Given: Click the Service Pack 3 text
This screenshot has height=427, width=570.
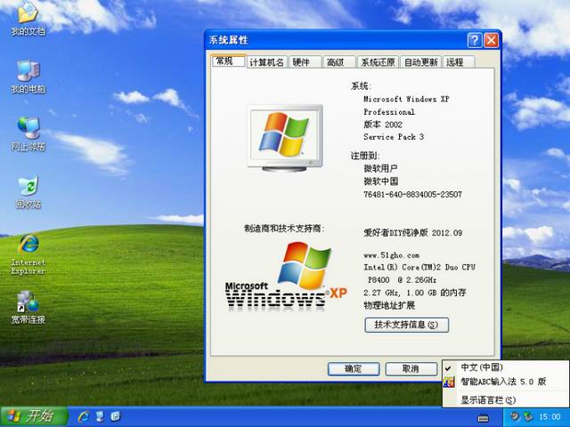Looking at the screenshot, I should (x=394, y=137).
